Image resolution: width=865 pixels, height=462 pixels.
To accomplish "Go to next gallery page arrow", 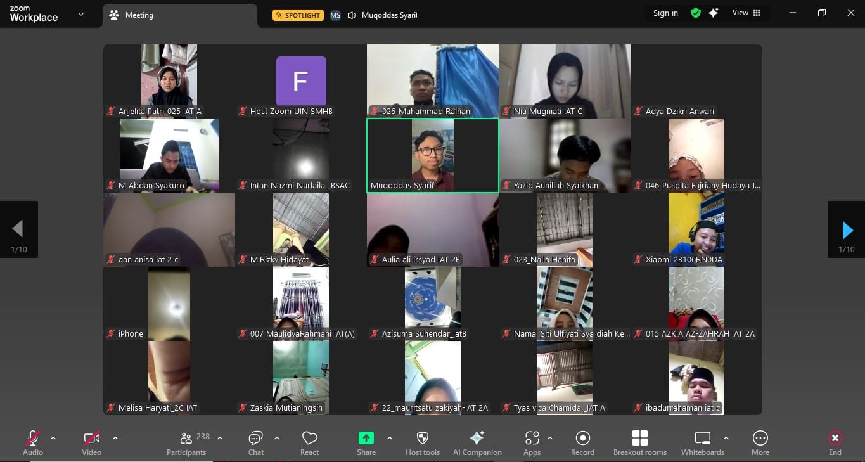I will pyautogui.click(x=847, y=229).
